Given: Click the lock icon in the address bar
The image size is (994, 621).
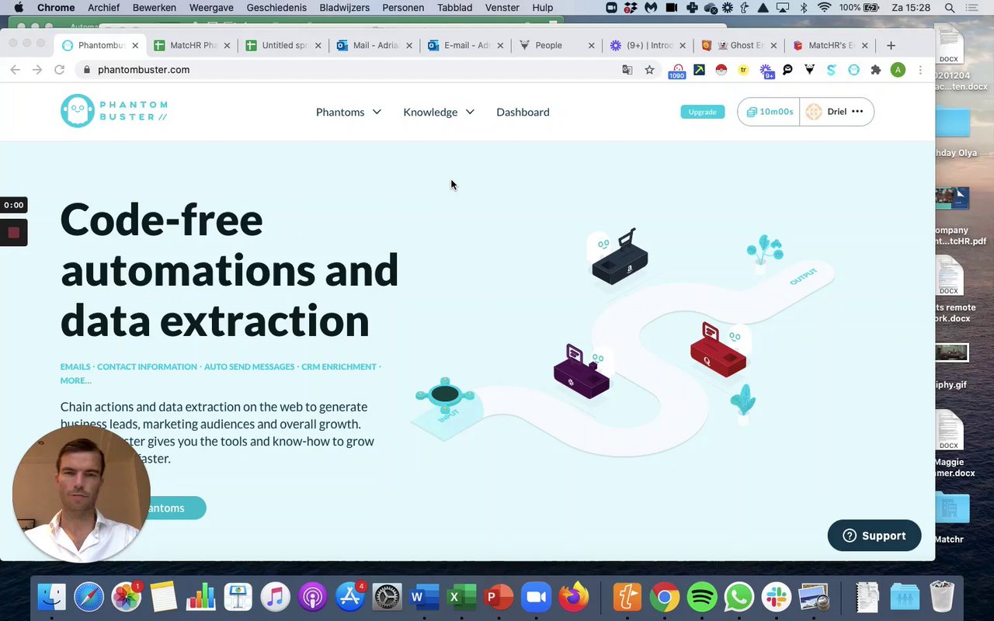Looking at the screenshot, I should point(86,70).
